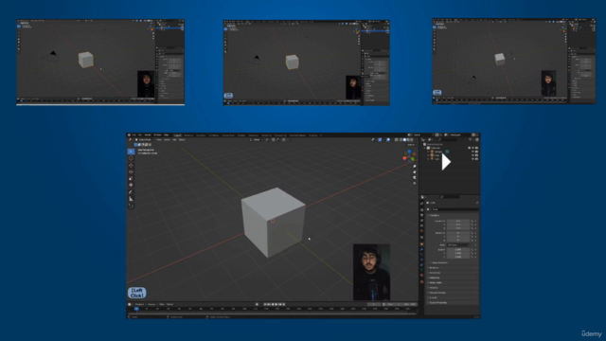606x341 pixels.
Task: Open the Object Constraints tab
Action: coord(422,265)
